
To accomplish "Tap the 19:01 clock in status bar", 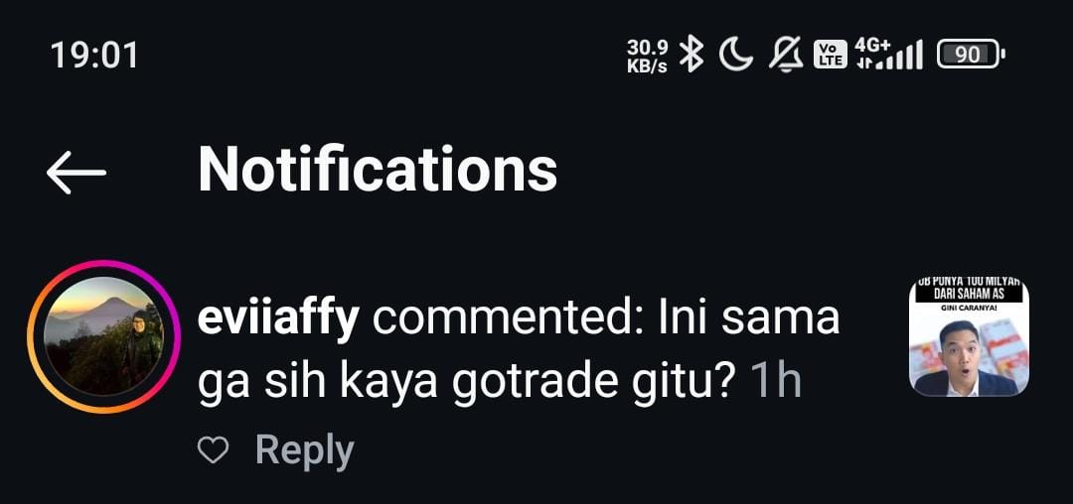I will pos(94,55).
